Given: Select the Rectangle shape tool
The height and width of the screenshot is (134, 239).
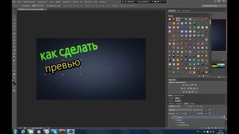Looking at the screenshot, I should [14, 71].
